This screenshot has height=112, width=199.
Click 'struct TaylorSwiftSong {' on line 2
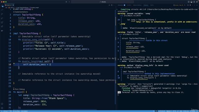pos(28,15)
